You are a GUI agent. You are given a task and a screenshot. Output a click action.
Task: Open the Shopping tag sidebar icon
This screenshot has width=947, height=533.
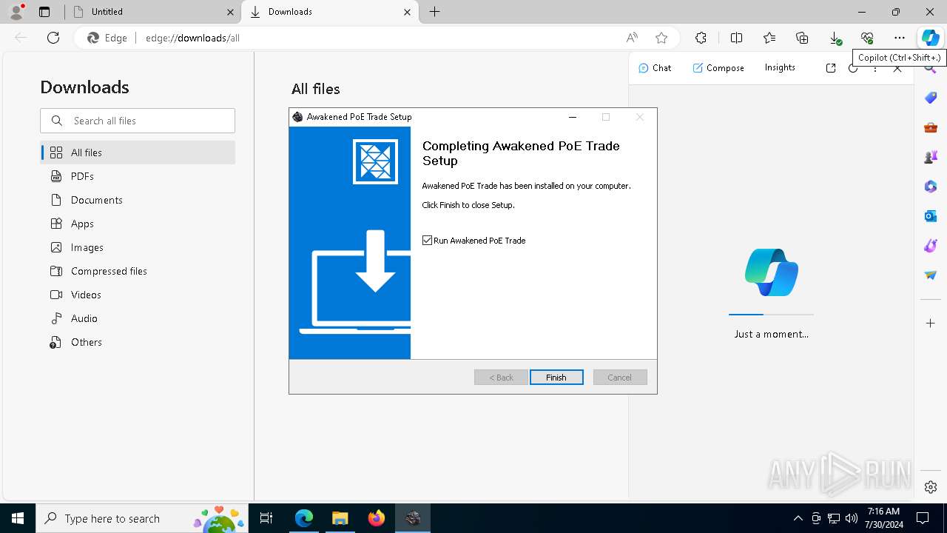[931, 98]
